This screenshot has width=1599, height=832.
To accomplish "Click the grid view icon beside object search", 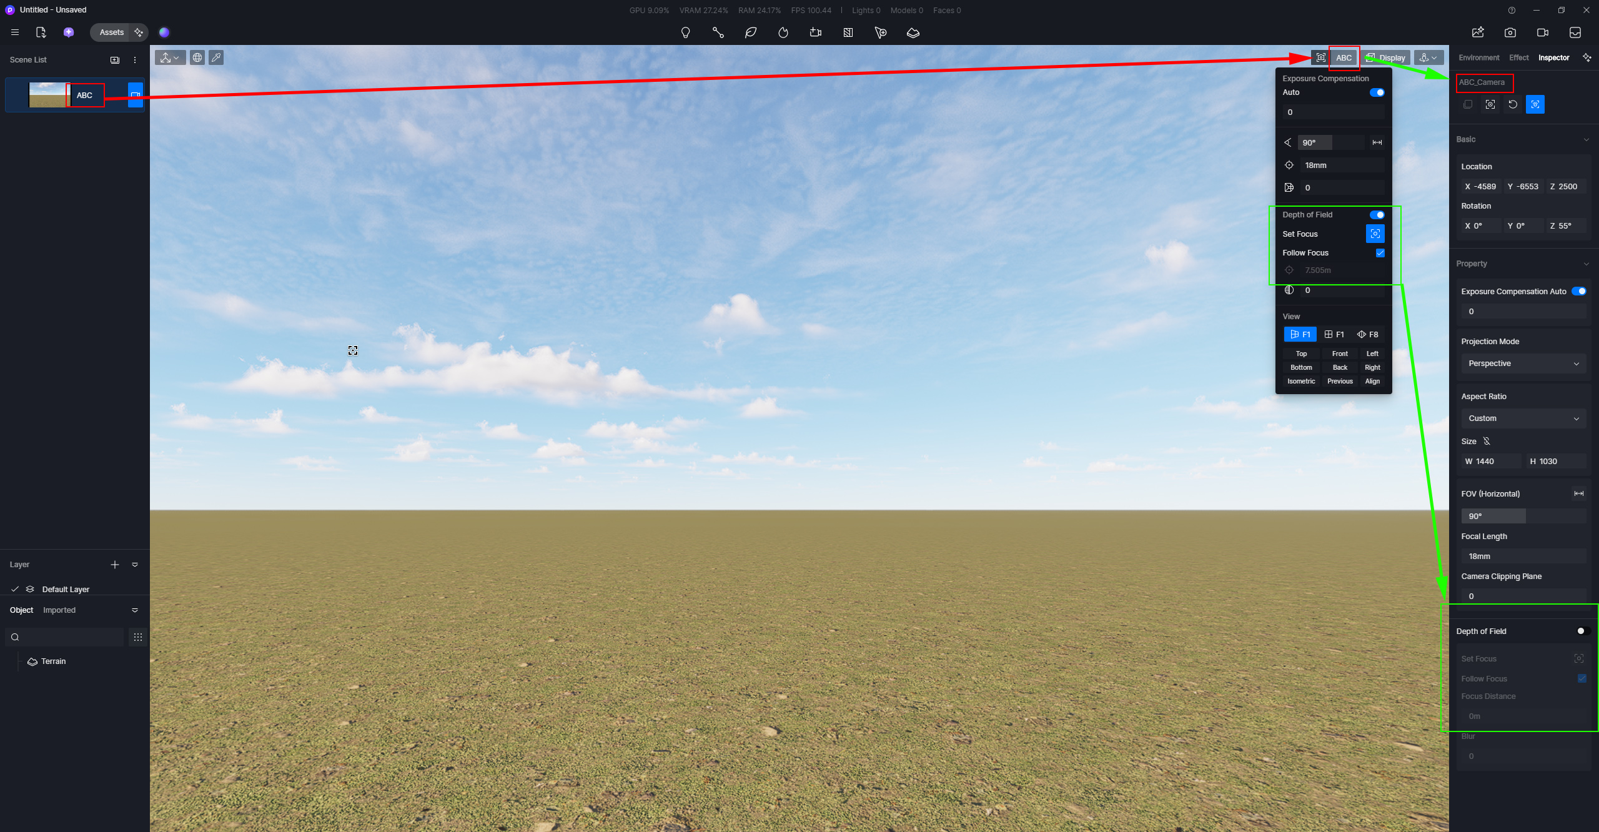I will 138,637.
